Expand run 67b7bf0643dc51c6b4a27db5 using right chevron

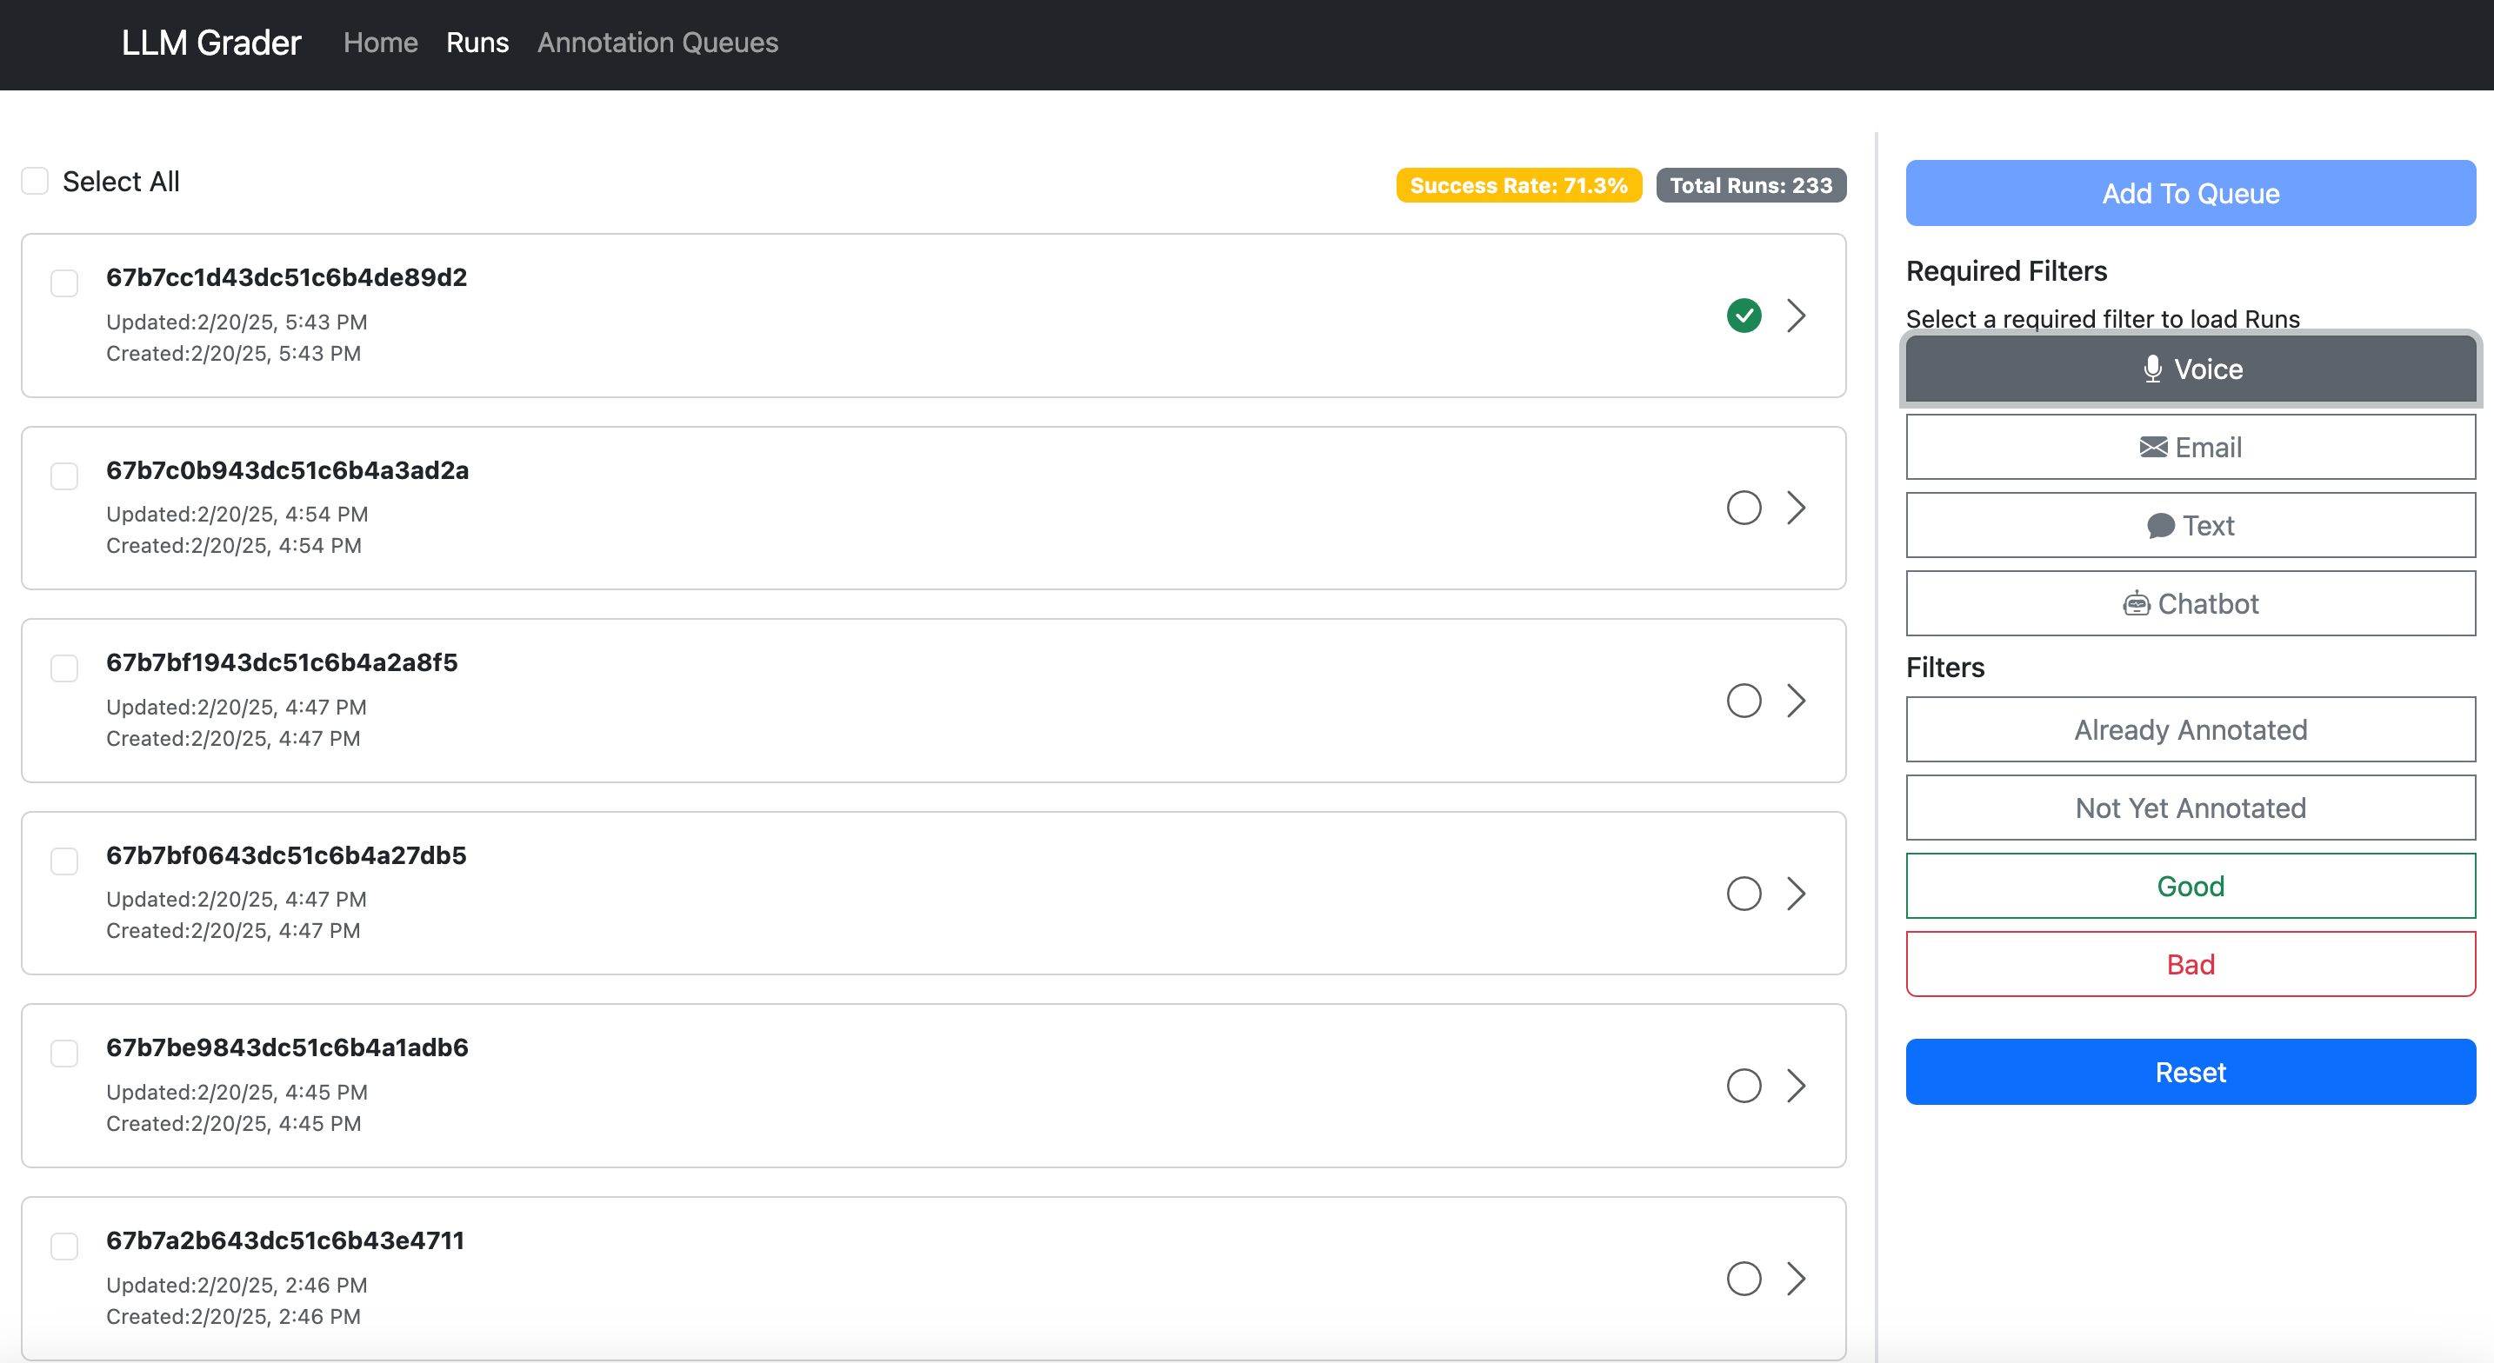click(1796, 894)
